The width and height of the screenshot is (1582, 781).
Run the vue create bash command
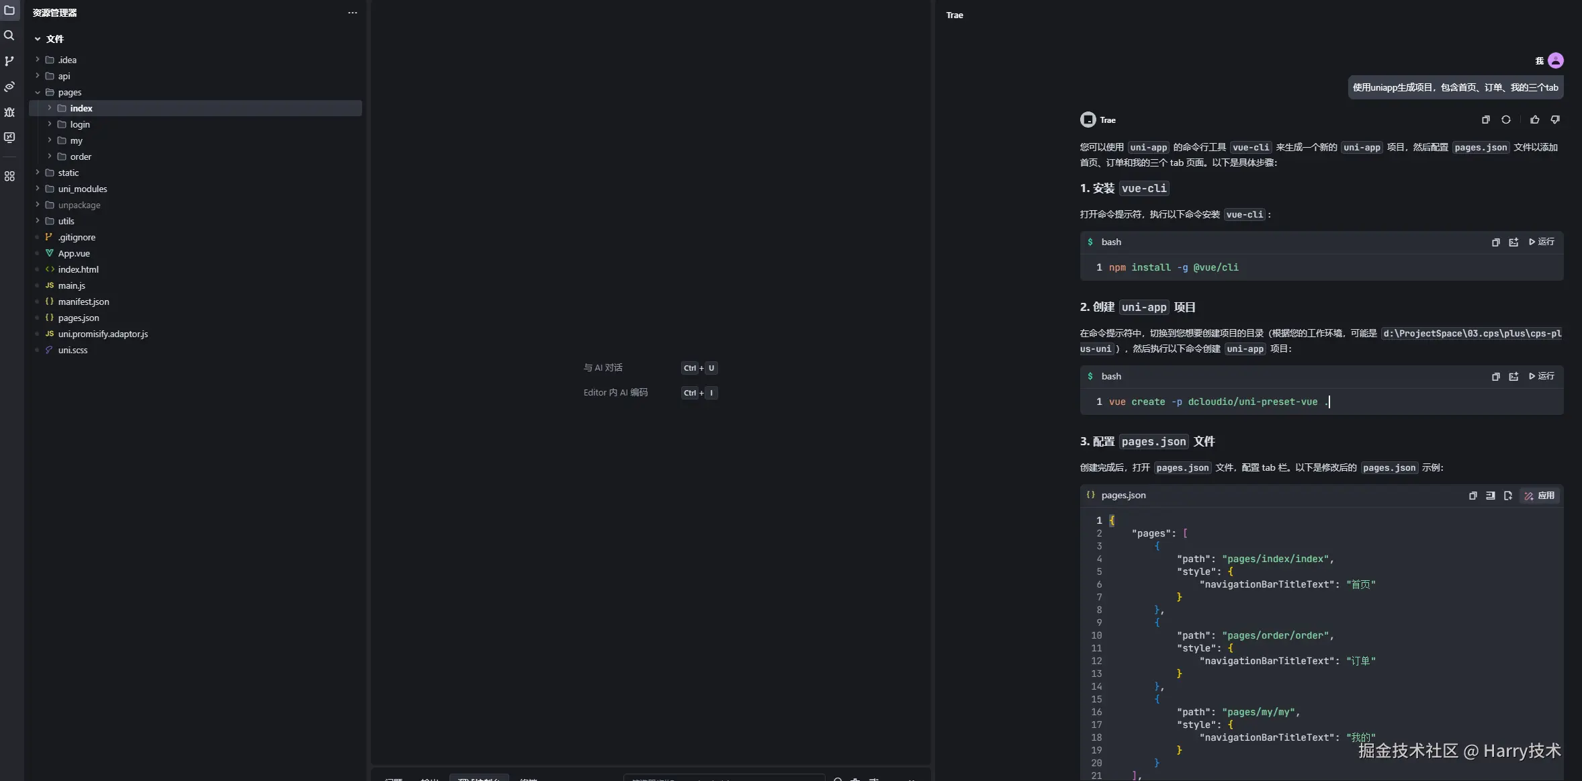[1541, 376]
